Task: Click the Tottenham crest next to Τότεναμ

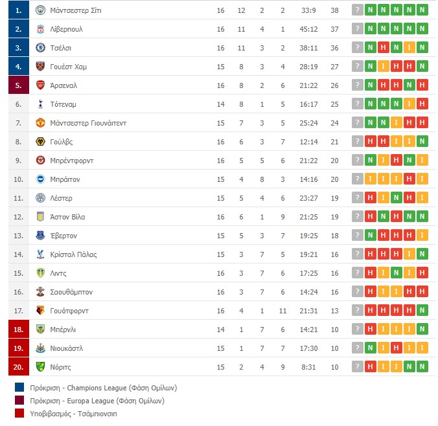Action: pyautogui.click(x=41, y=104)
